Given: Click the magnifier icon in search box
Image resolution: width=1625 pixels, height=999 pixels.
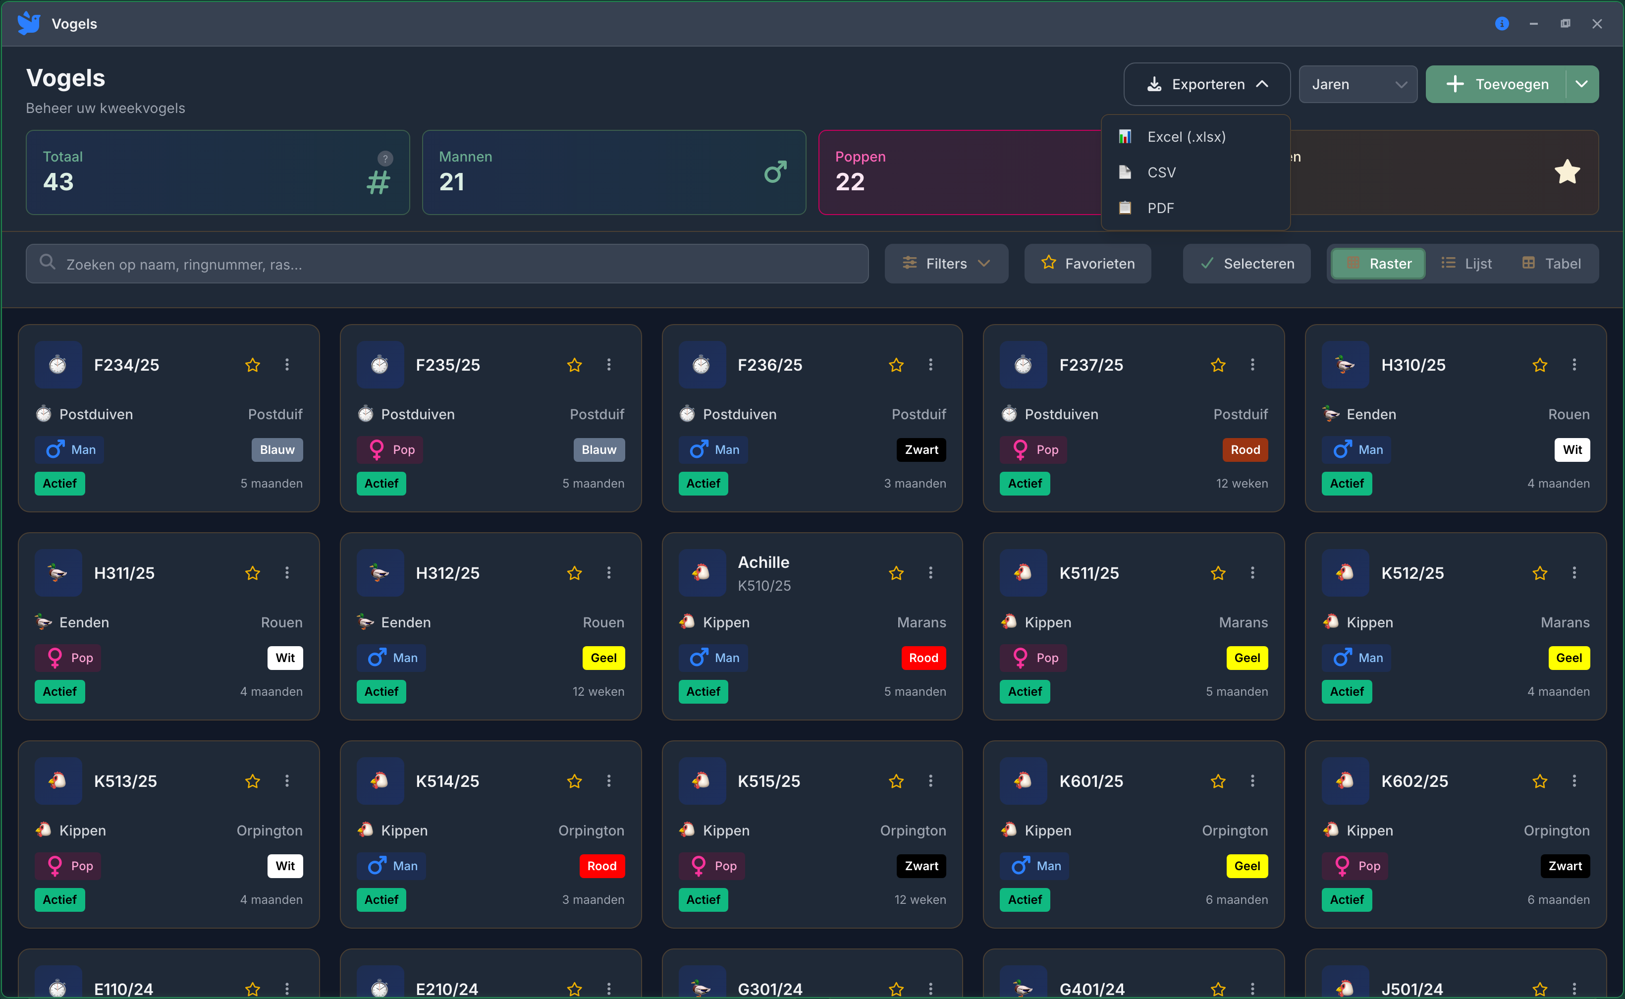Looking at the screenshot, I should pyautogui.click(x=48, y=262).
